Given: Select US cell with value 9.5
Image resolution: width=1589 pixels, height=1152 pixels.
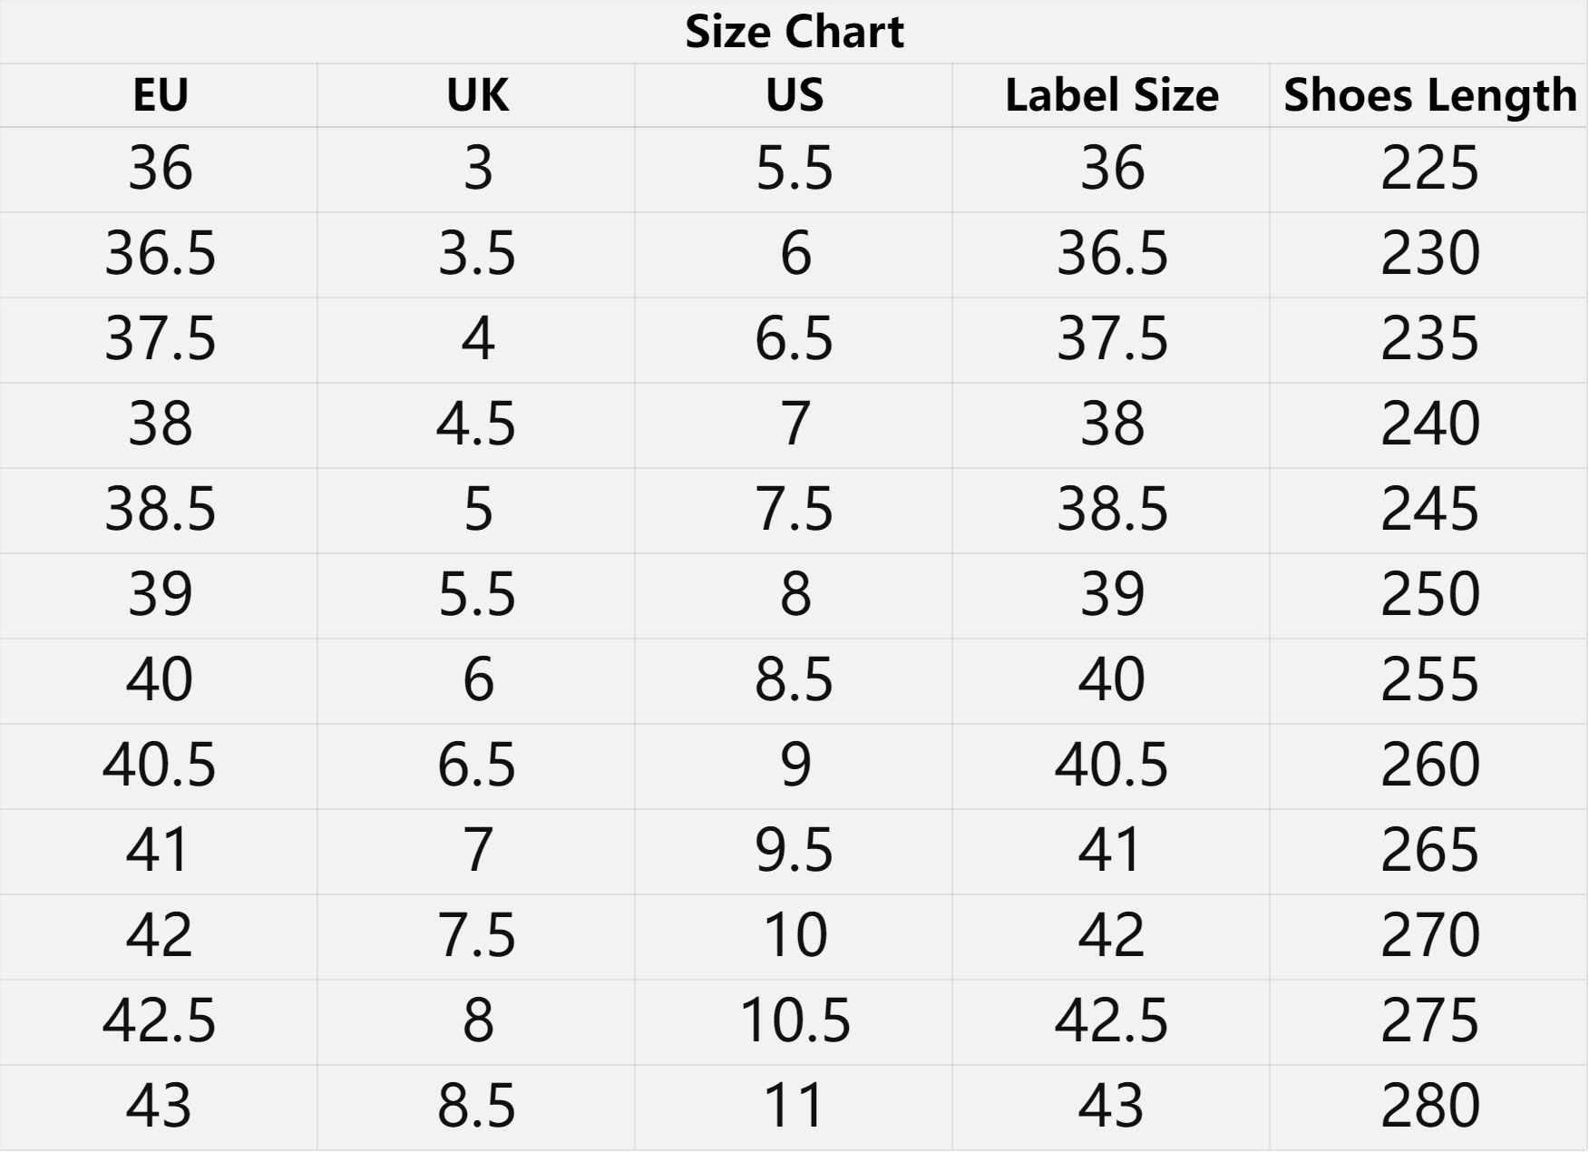Looking at the screenshot, I should 794,852.
